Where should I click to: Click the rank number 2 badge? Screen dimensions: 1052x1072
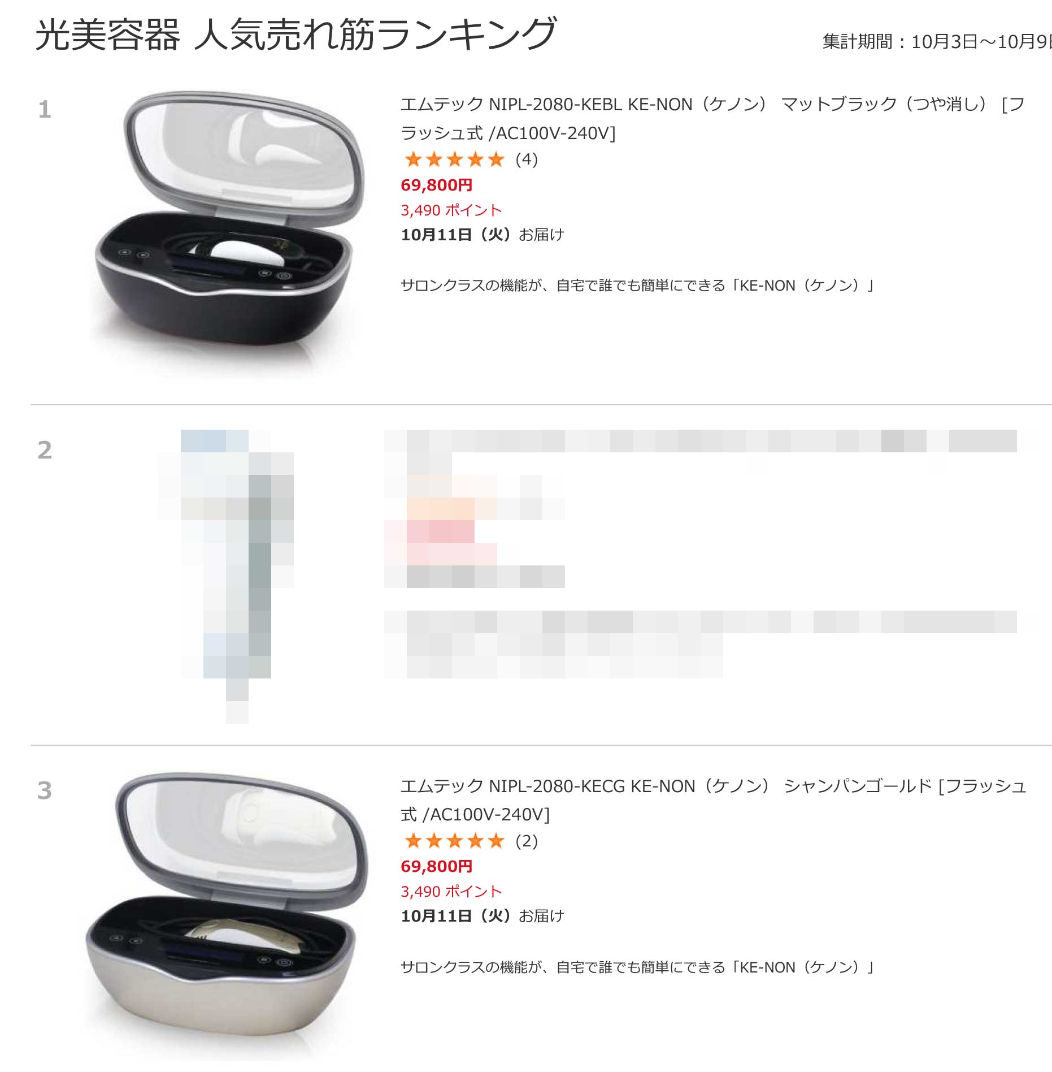pyautogui.click(x=45, y=450)
